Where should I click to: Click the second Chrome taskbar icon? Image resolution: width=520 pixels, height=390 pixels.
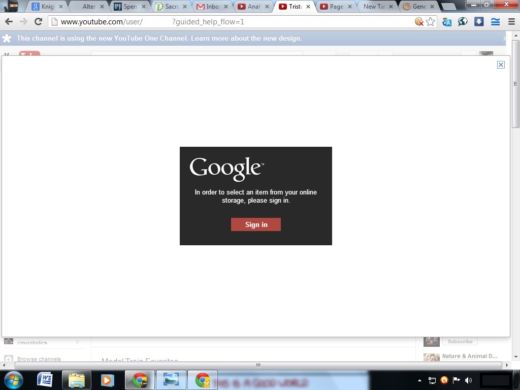point(203,380)
